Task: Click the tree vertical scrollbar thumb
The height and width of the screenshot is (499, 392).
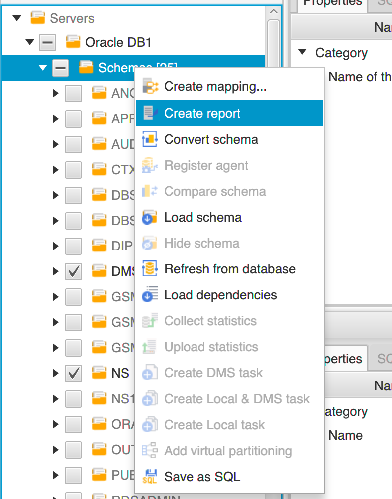Action: click(x=274, y=44)
